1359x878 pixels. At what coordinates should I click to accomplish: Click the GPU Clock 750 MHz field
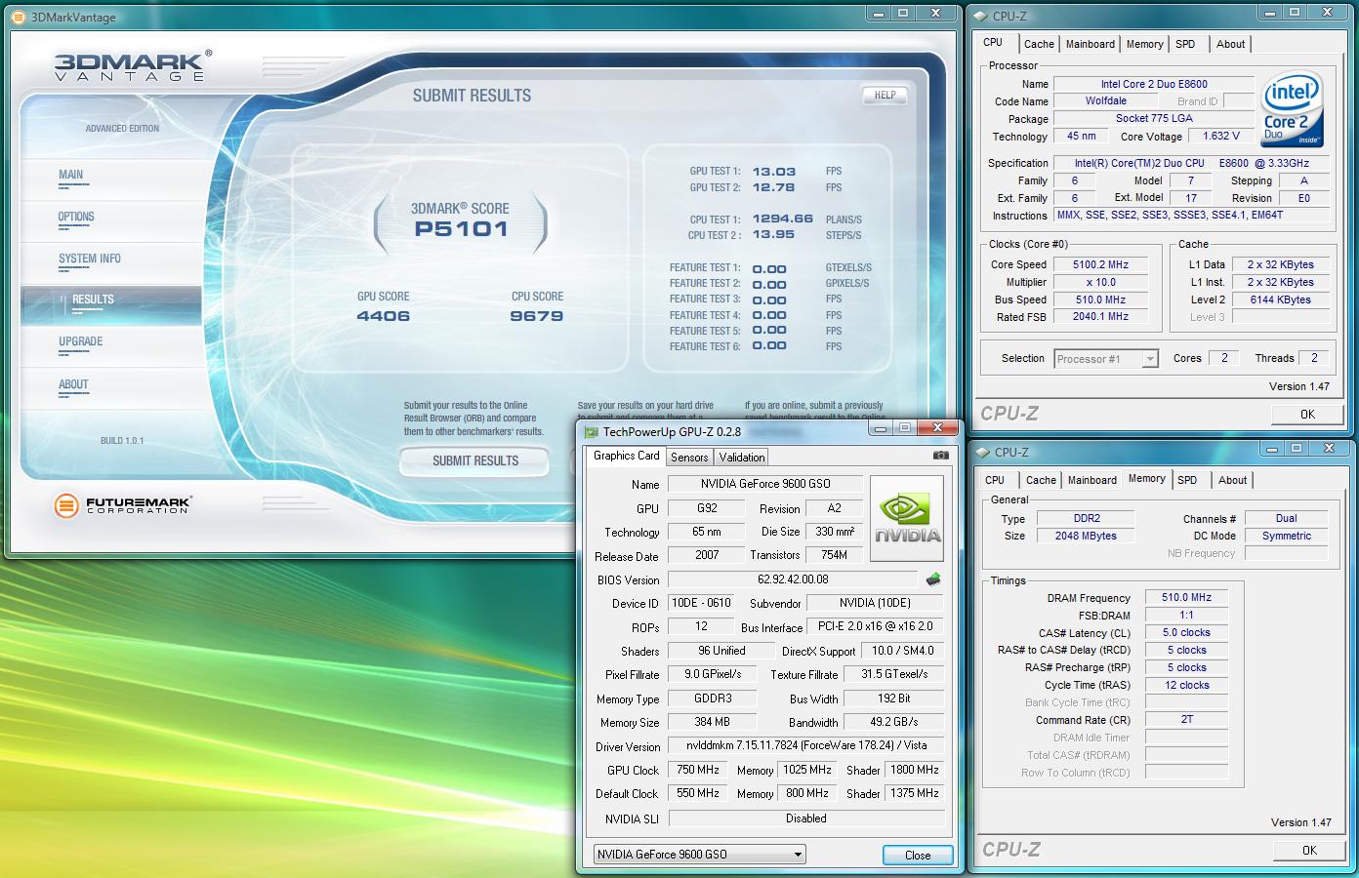[698, 770]
